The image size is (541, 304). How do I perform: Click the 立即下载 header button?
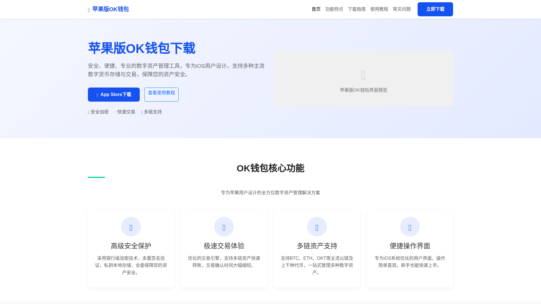click(x=435, y=9)
